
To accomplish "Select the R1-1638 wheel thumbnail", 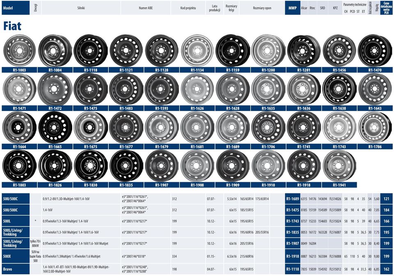I will point(339,89).
